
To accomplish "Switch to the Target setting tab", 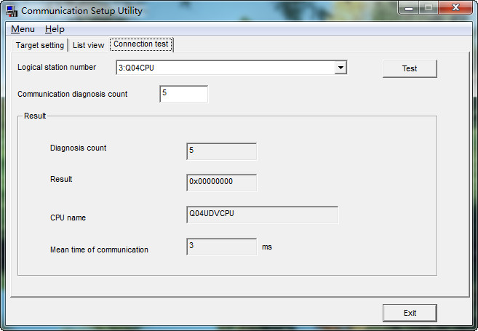I will [x=40, y=45].
